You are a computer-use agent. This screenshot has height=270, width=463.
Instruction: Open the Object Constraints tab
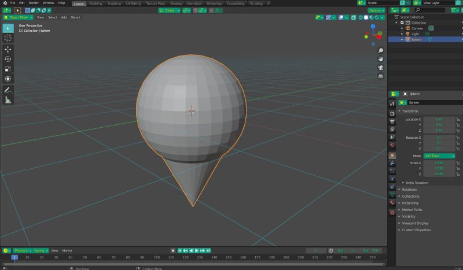click(x=392, y=187)
